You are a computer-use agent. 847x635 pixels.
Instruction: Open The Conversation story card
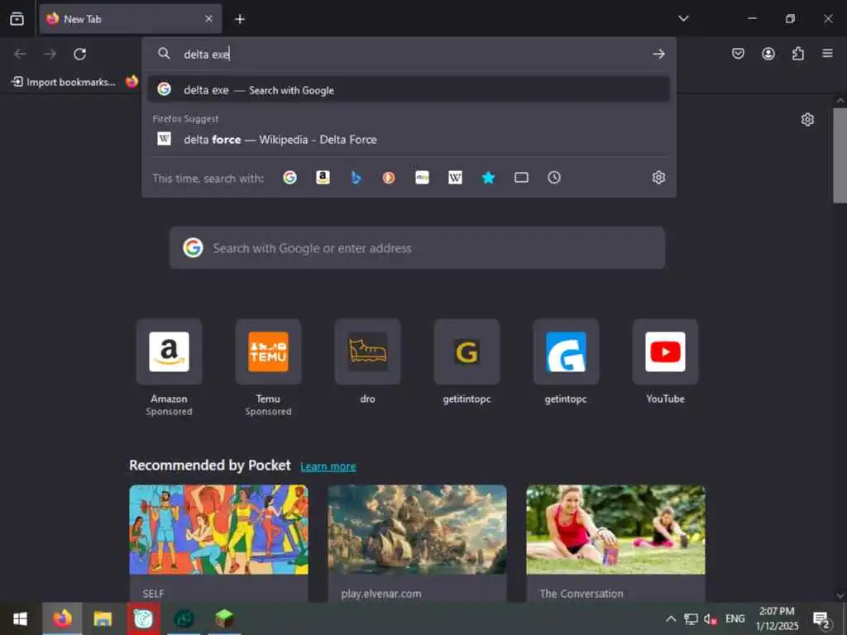(615, 543)
